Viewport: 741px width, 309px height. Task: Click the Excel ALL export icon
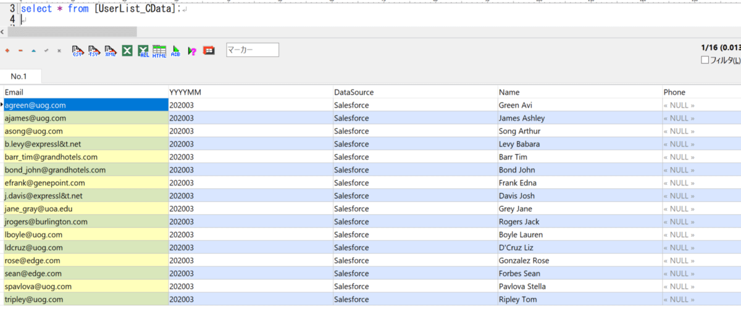(x=143, y=51)
